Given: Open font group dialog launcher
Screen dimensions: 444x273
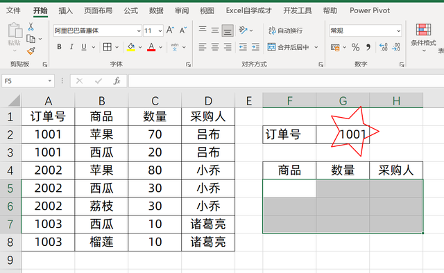Looking at the screenshot, I should [x=188, y=64].
